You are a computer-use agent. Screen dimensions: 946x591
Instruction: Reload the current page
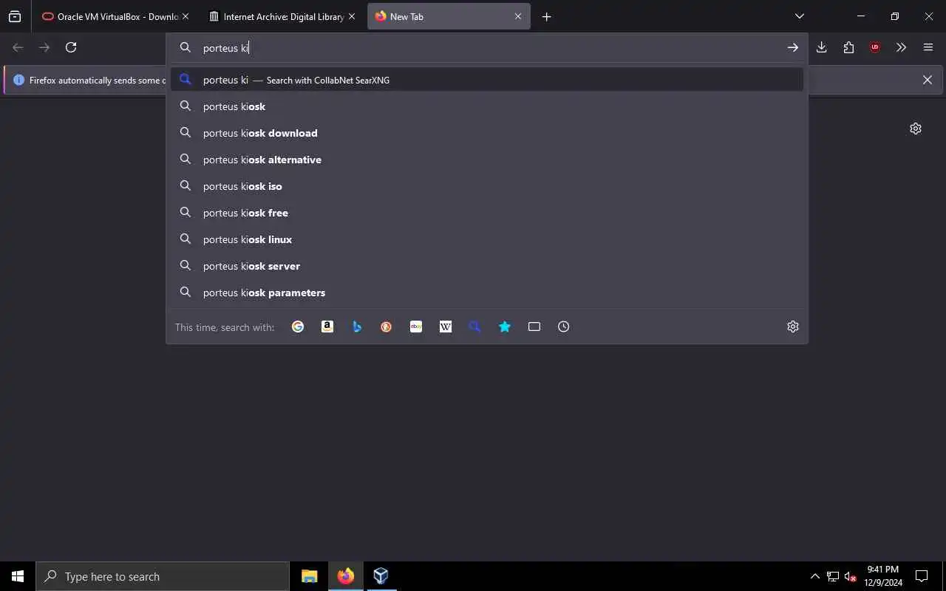[71, 47]
